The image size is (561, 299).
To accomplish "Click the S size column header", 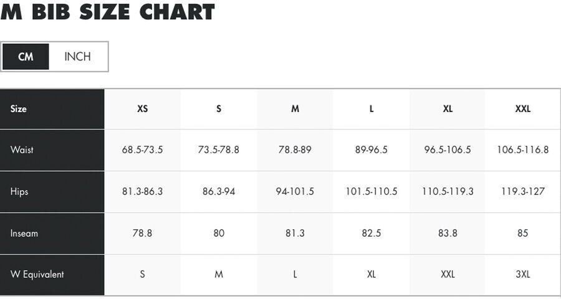I will point(219,108).
